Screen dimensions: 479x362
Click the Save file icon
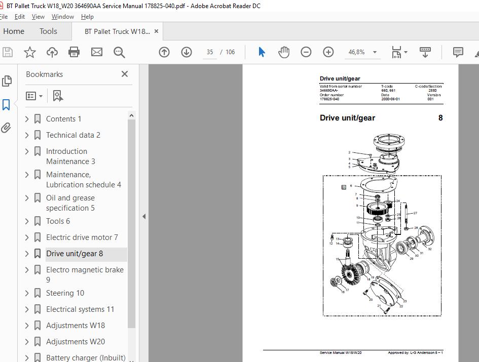(7, 52)
